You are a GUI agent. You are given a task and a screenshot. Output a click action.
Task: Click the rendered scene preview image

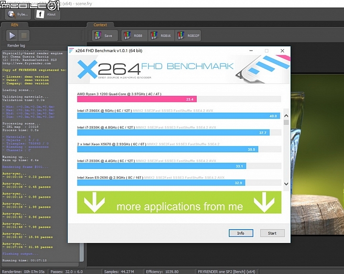tap(317, 155)
